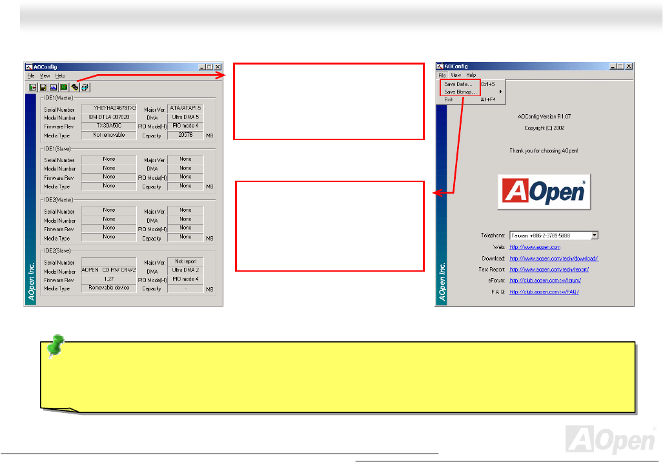Click the blue waveform graph toolbar icon

click(x=54, y=88)
